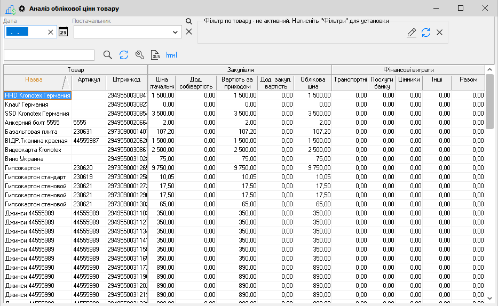Remove product filter with X icon
498x306 pixels.
(x=439, y=33)
